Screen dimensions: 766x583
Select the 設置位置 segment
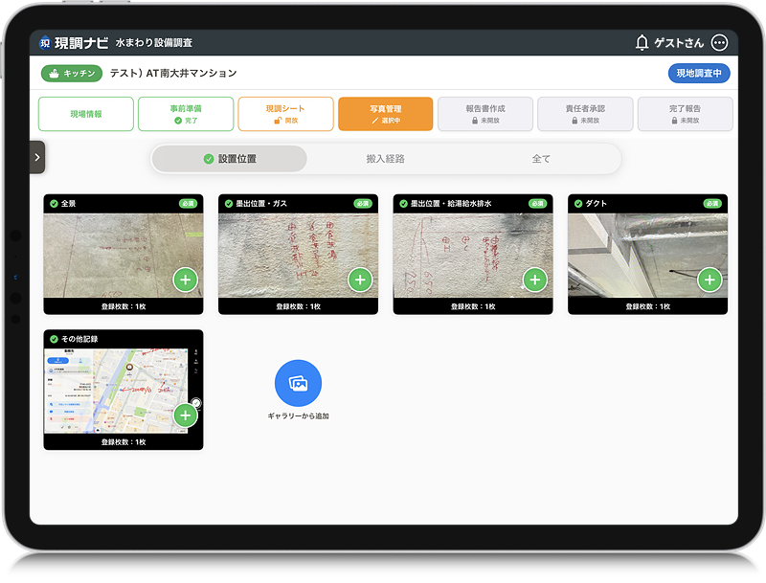pos(230,159)
